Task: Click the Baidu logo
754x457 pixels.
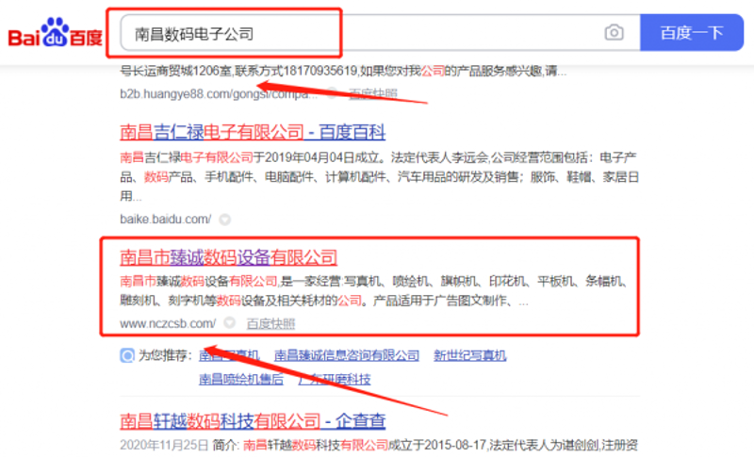Action: (x=56, y=33)
